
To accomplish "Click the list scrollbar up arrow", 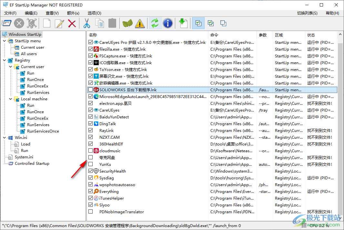I will pyautogui.click(x=340, y=35).
